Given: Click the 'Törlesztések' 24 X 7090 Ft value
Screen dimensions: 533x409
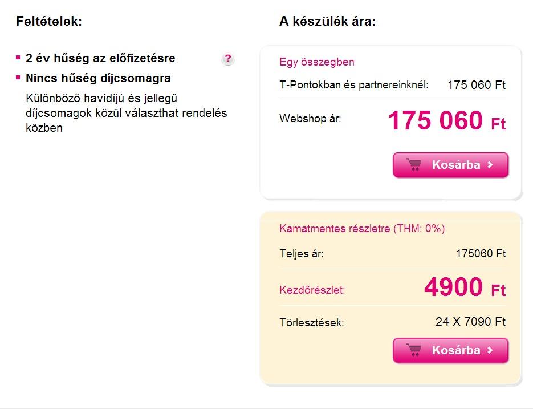Looking at the screenshot, I should pos(470,322).
